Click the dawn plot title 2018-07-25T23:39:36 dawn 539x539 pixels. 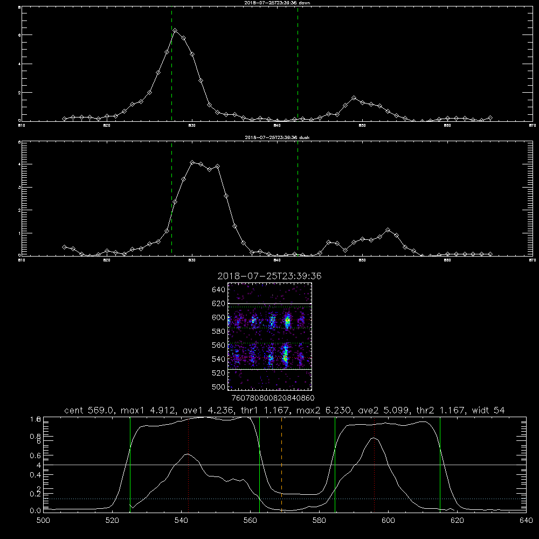tap(277, 3)
